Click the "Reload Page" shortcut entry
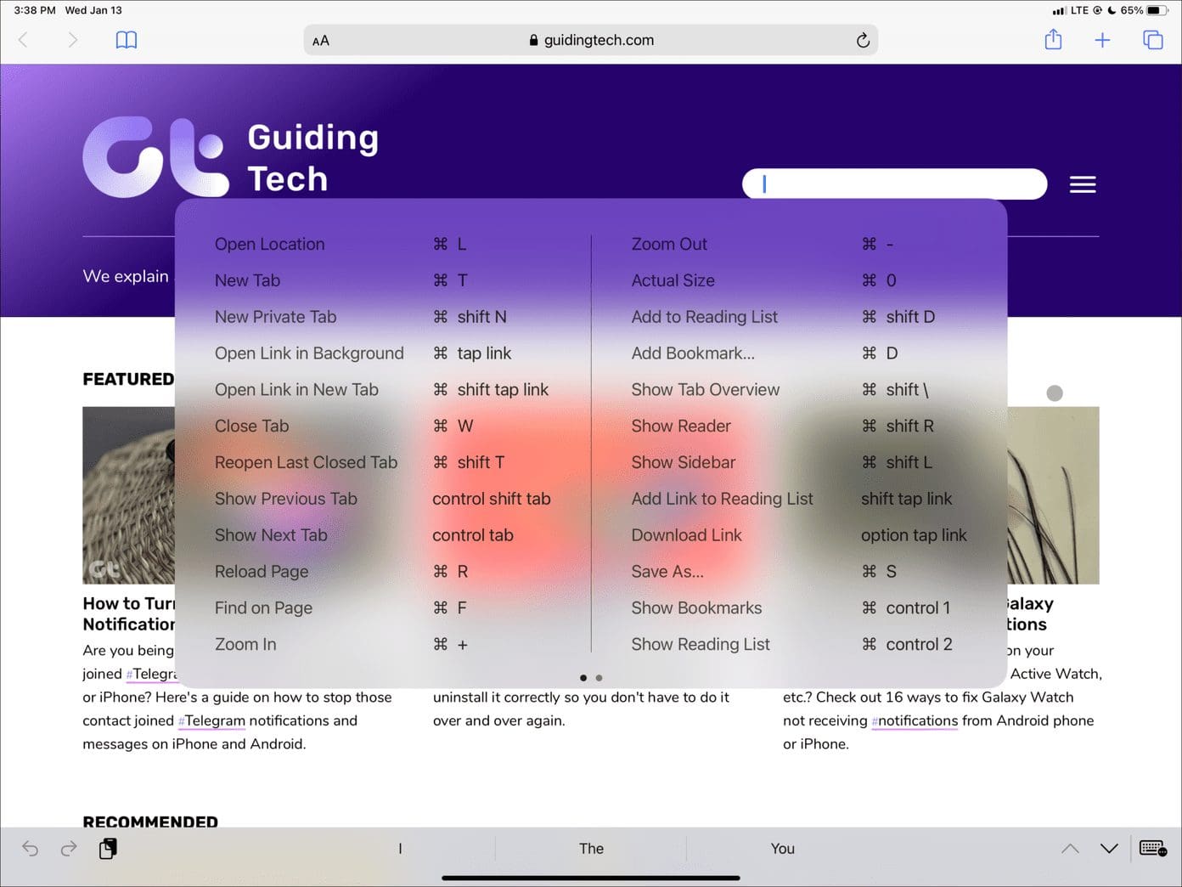This screenshot has height=887, width=1182. click(262, 572)
